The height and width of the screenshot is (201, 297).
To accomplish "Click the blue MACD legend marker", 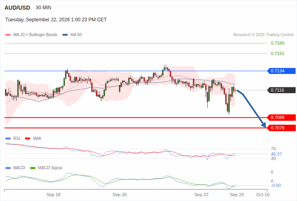I will click(x=8, y=168).
